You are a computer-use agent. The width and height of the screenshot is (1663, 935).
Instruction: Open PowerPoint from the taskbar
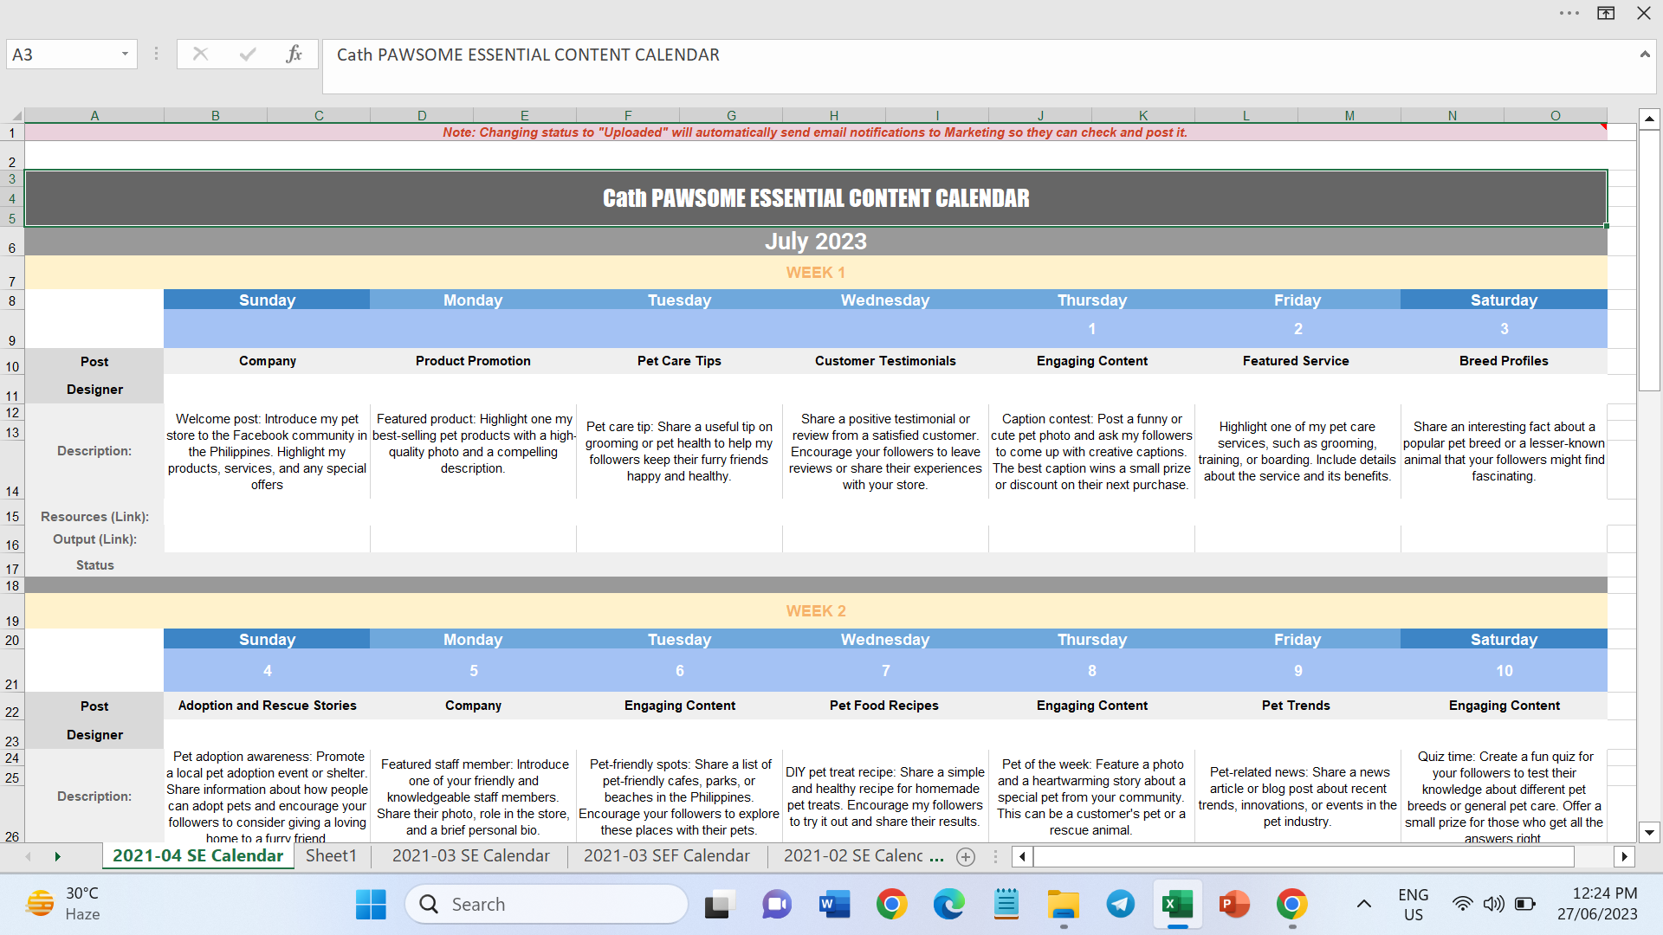[x=1233, y=905]
